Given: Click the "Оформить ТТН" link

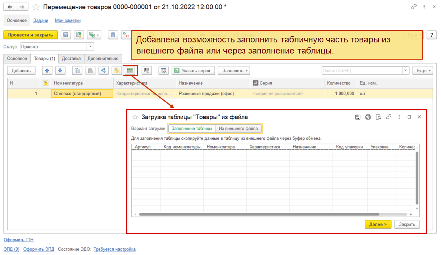Looking at the screenshot, I should click(x=18, y=240).
